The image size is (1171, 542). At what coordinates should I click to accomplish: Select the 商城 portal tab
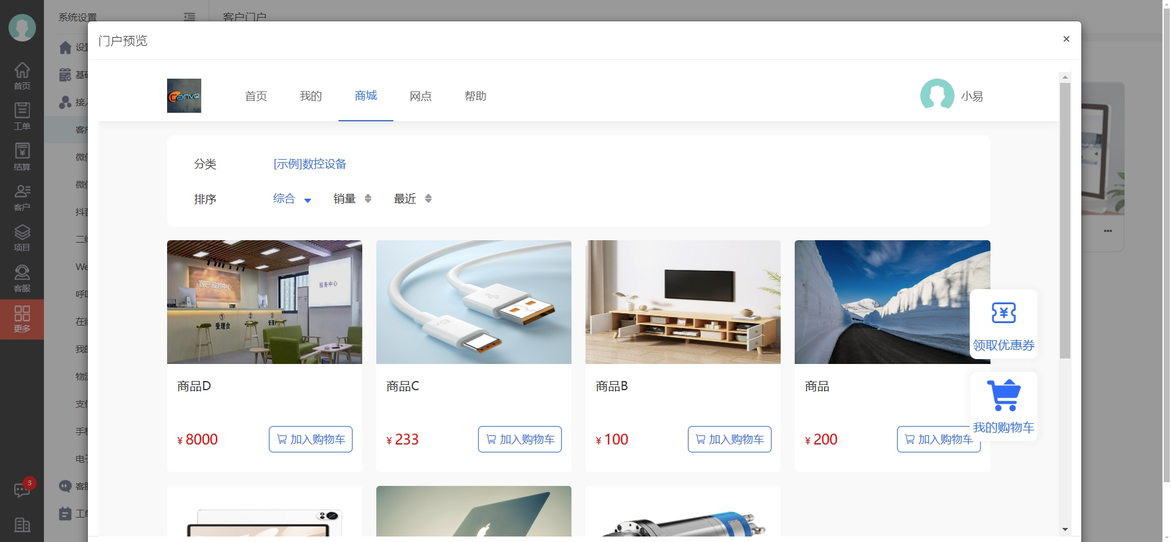pos(366,96)
